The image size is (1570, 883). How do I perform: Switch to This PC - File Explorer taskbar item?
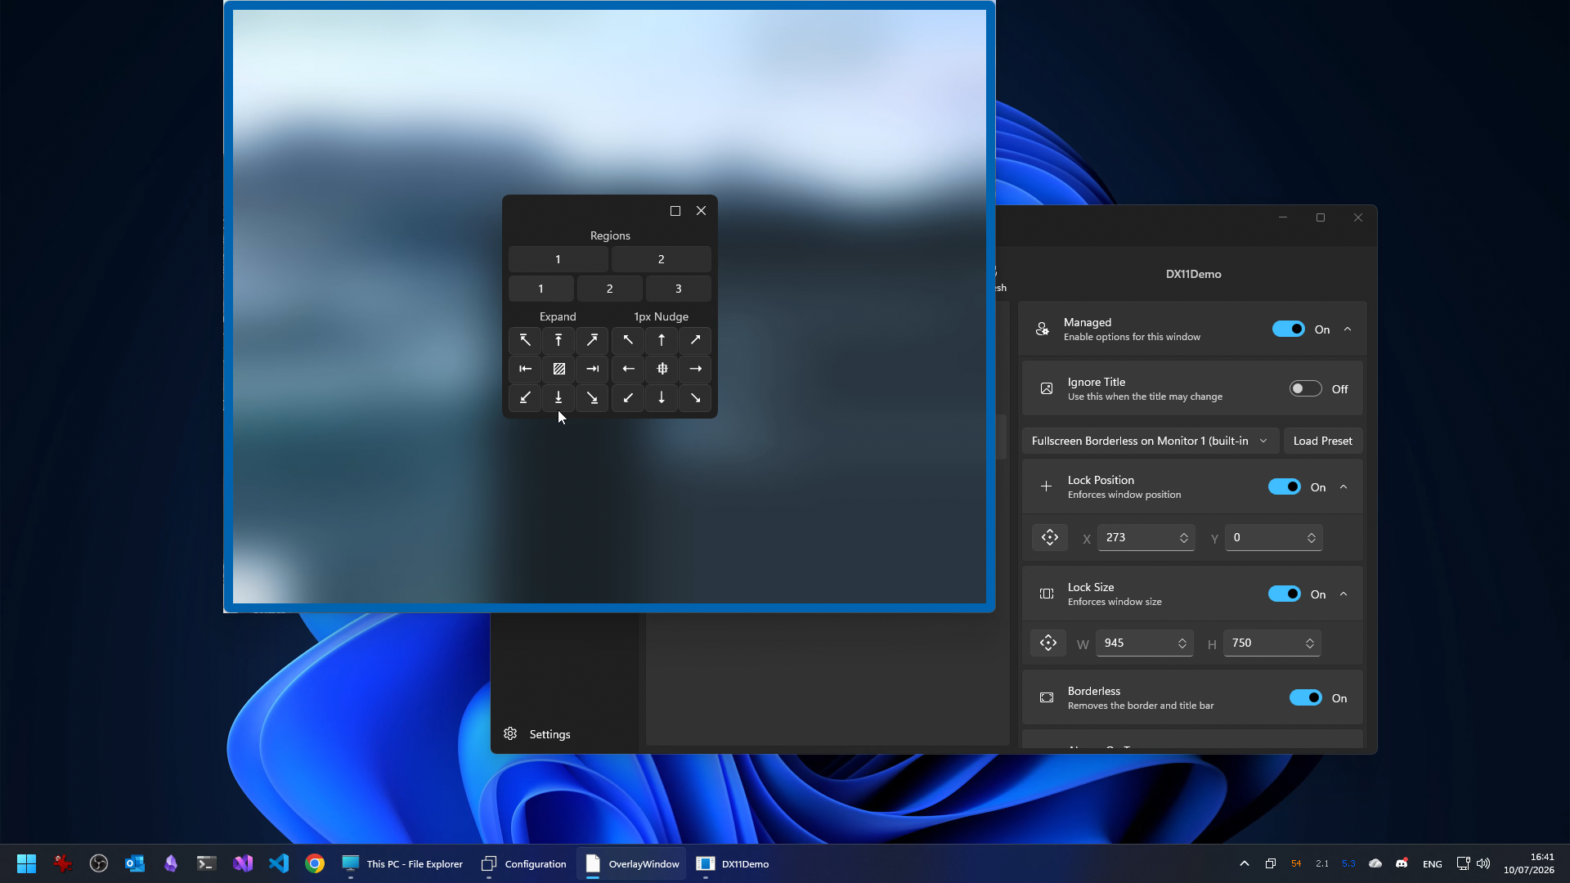click(x=402, y=863)
